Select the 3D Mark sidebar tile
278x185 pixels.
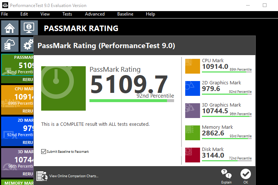pyautogui.click(x=17, y=159)
